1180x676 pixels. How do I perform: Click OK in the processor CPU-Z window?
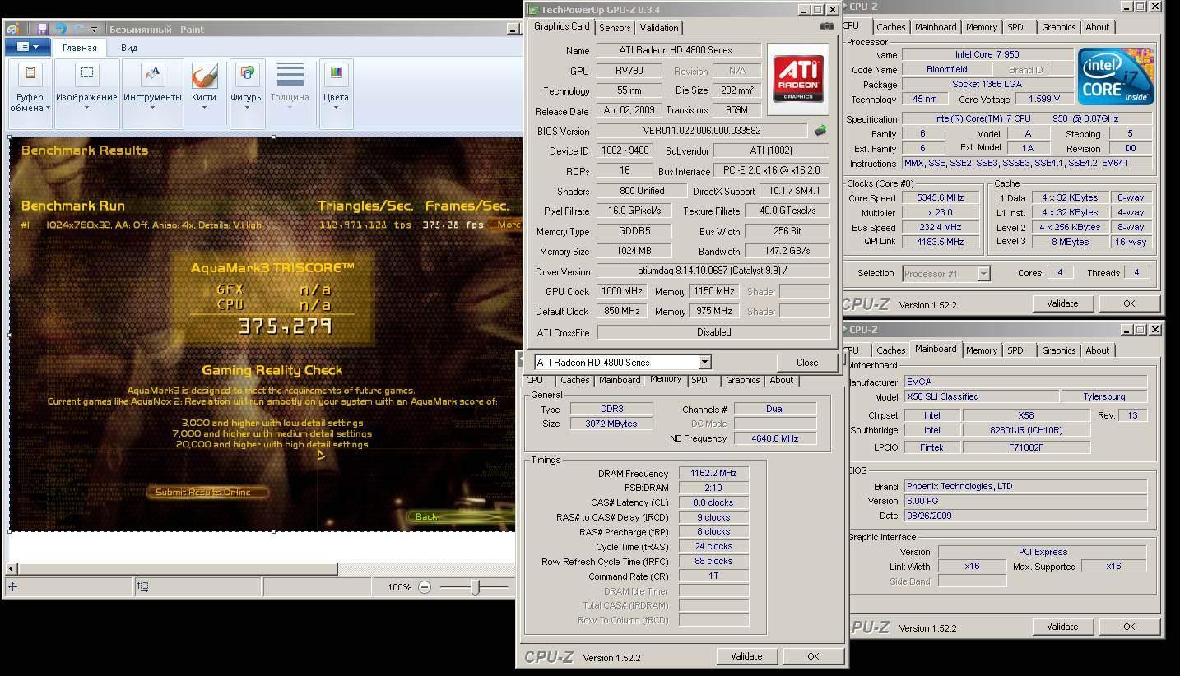(1128, 303)
